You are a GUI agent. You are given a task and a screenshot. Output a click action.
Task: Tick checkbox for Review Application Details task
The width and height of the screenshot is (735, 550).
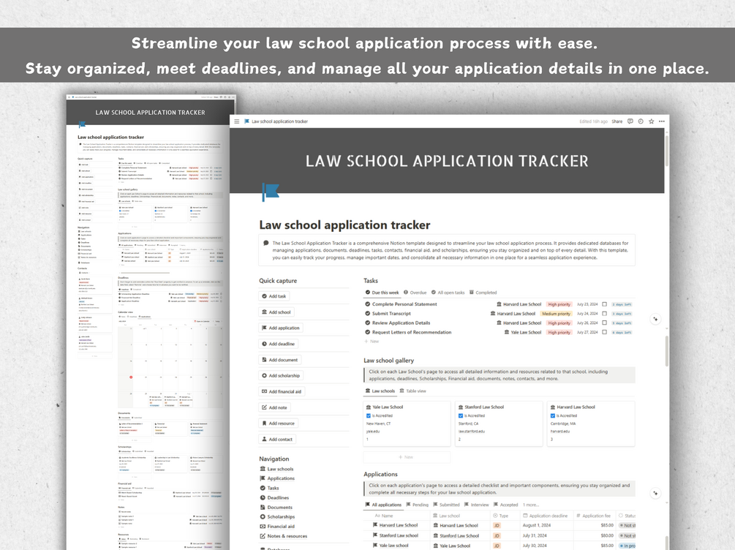click(x=604, y=323)
